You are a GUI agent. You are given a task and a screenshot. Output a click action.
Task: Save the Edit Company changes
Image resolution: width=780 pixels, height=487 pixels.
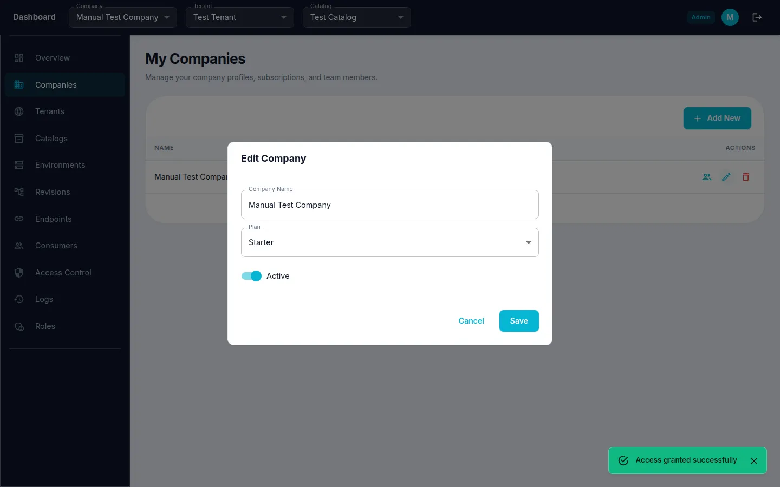(x=518, y=320)
